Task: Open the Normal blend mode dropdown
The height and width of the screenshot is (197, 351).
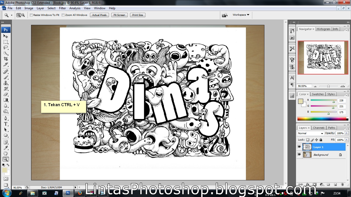Action: click(310, 133)
